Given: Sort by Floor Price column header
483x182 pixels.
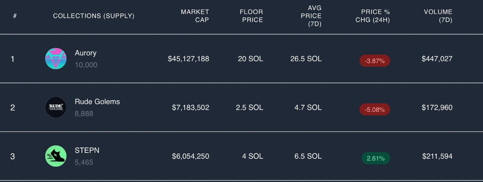Looking at the screenshot, I should [251, 16].
